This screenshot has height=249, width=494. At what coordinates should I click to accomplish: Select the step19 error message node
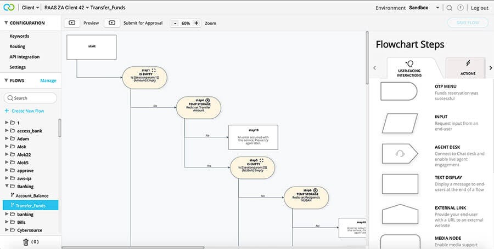(253, 137)
